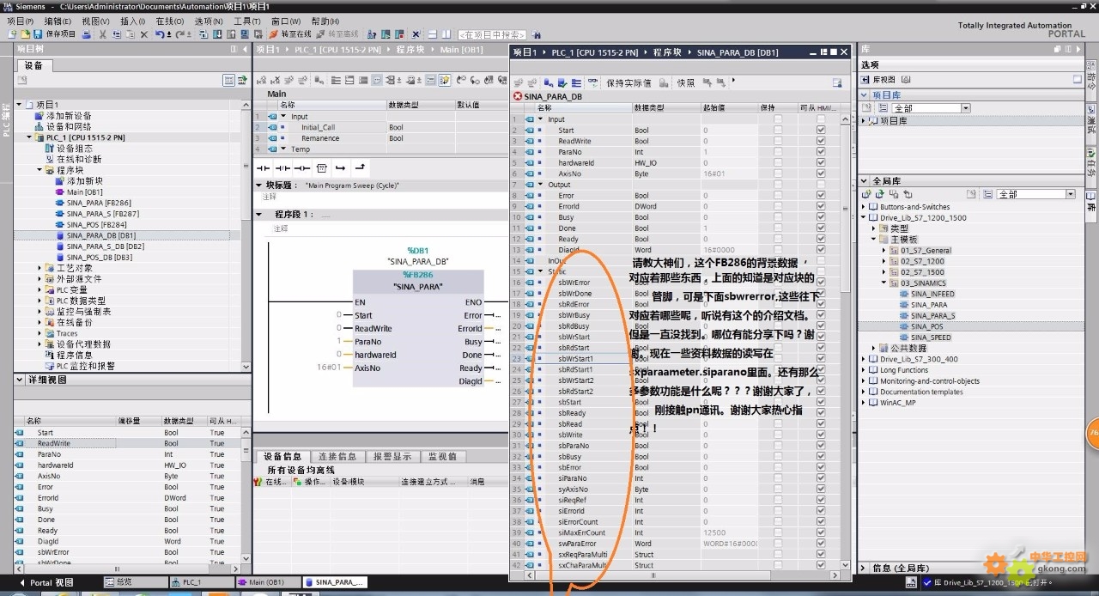Screen dimensions: 1099x596
Task: Click the close branch icon in LAD toolbar
Action: pos(360,167)
